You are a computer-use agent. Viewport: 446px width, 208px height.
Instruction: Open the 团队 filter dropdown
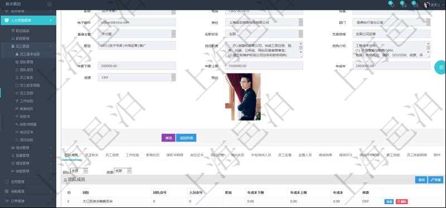click(x=79, y=171)
